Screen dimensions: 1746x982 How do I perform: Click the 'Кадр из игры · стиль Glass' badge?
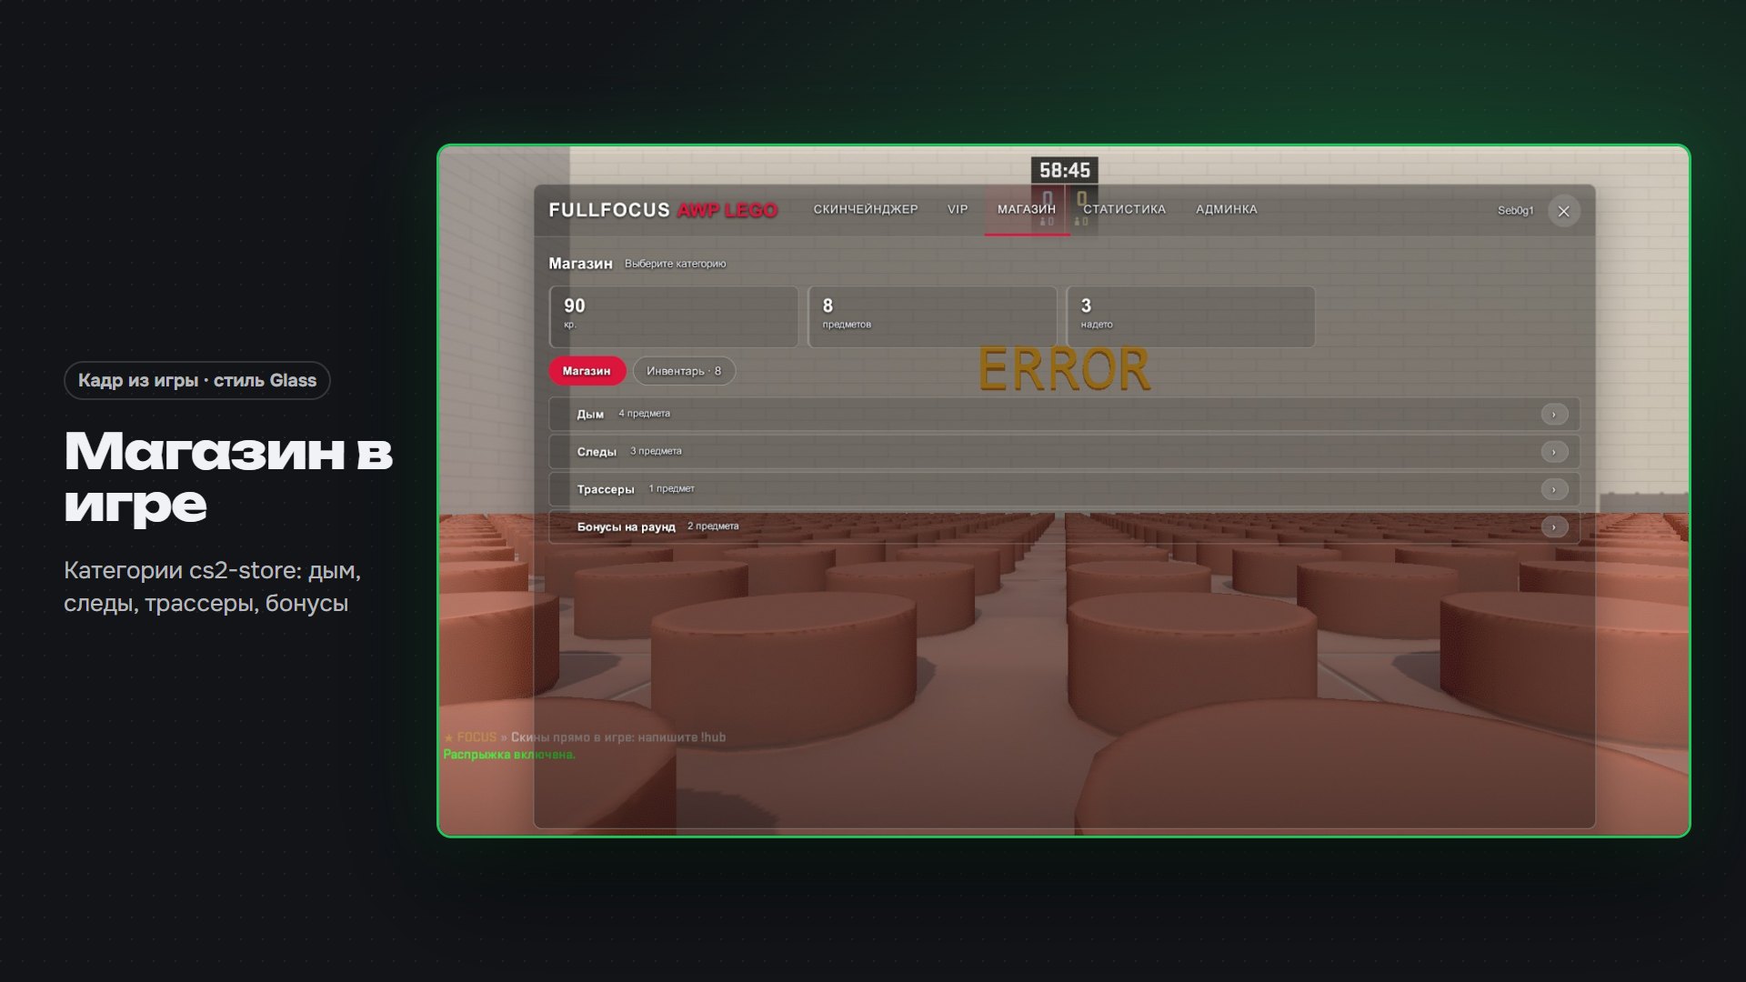point(197,380)
